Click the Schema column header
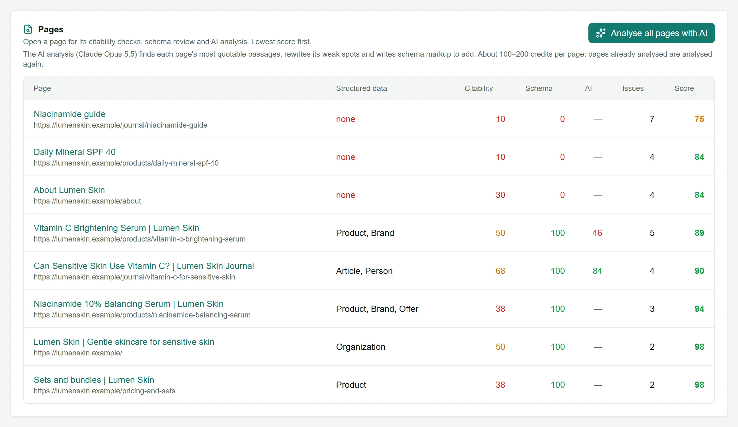 coord(539,88)
